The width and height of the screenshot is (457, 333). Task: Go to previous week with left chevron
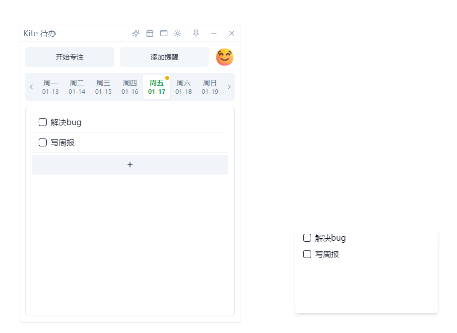pyautogui.click(x=31, y=87)
